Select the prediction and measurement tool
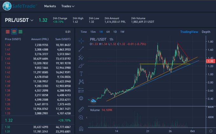This screenshot has height=134, width=216. 81,90
